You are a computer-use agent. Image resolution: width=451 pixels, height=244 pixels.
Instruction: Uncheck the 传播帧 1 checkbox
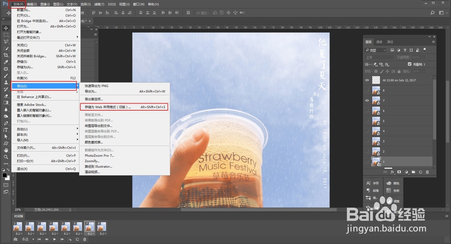pos(410,64)
